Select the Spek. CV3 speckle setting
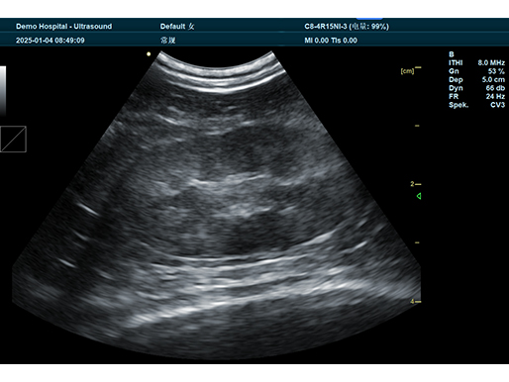This screenshot has height=382, width=509. [x=476, y=105]
